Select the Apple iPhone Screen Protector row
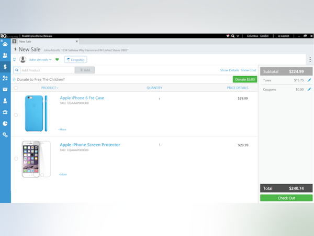The image size is (314, 236). (16, 159)
